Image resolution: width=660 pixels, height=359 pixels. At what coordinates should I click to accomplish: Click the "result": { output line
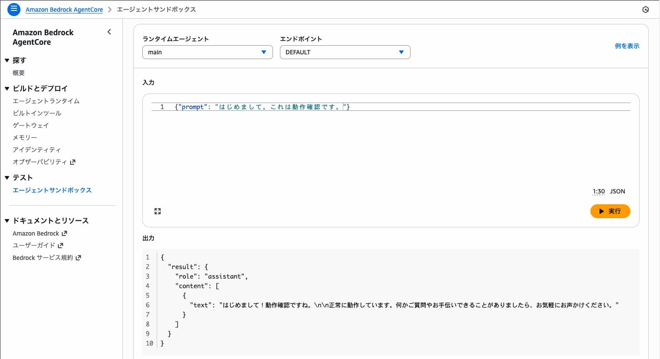click(188, 267)
